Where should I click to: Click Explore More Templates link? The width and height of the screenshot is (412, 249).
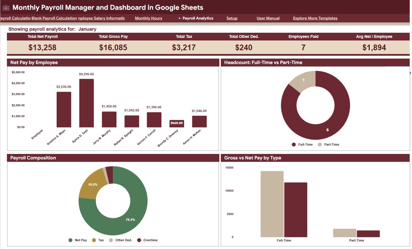click(315, 18)
